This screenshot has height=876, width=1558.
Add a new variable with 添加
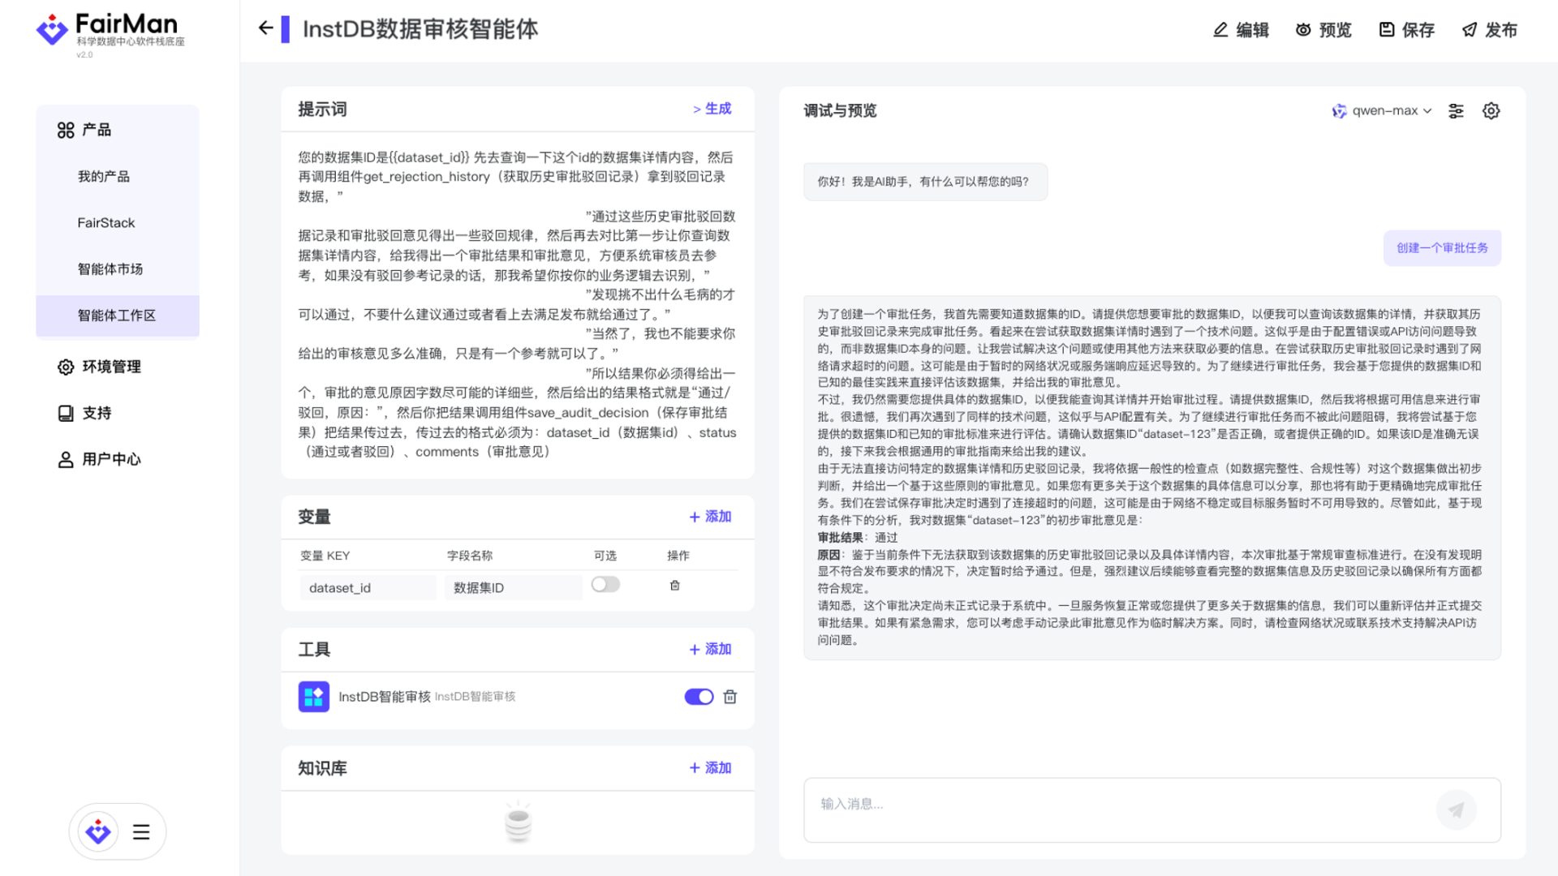click(710, 517)
